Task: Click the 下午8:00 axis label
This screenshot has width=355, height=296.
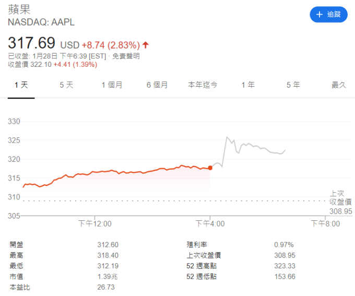Action: click(325, 224)
